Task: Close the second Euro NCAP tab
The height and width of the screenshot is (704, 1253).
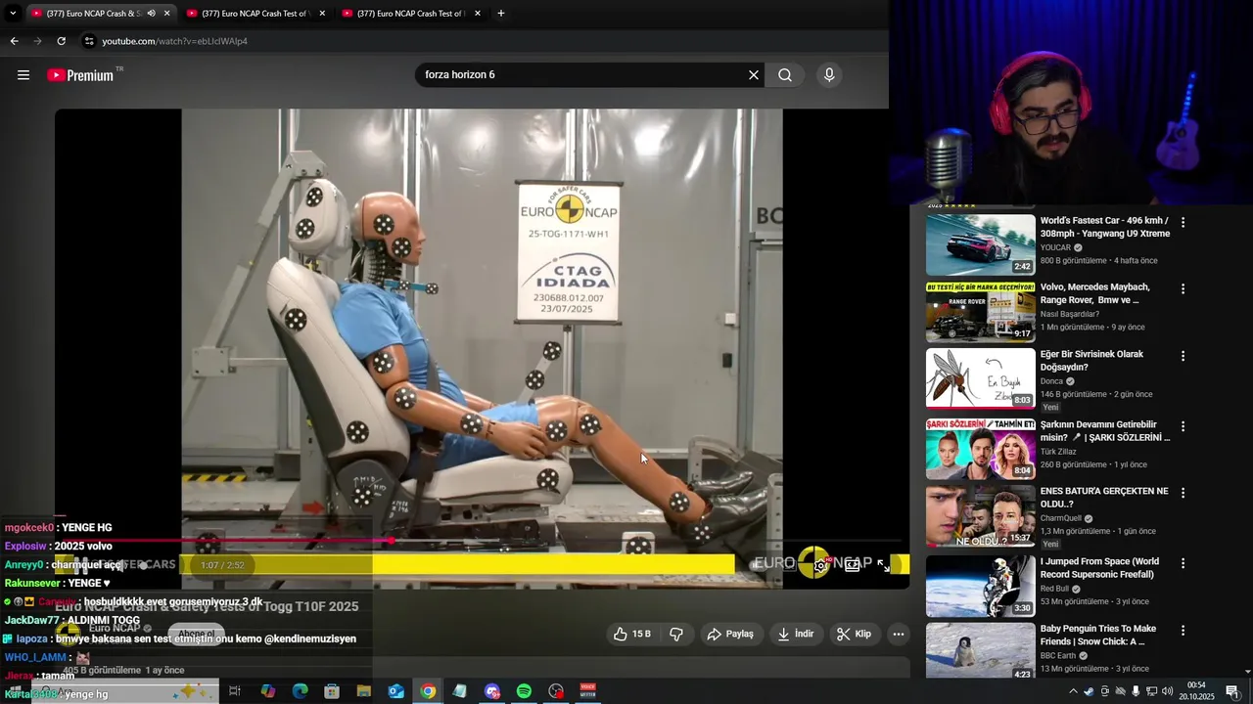Action: pyautogui.click(x=324, y=14)
